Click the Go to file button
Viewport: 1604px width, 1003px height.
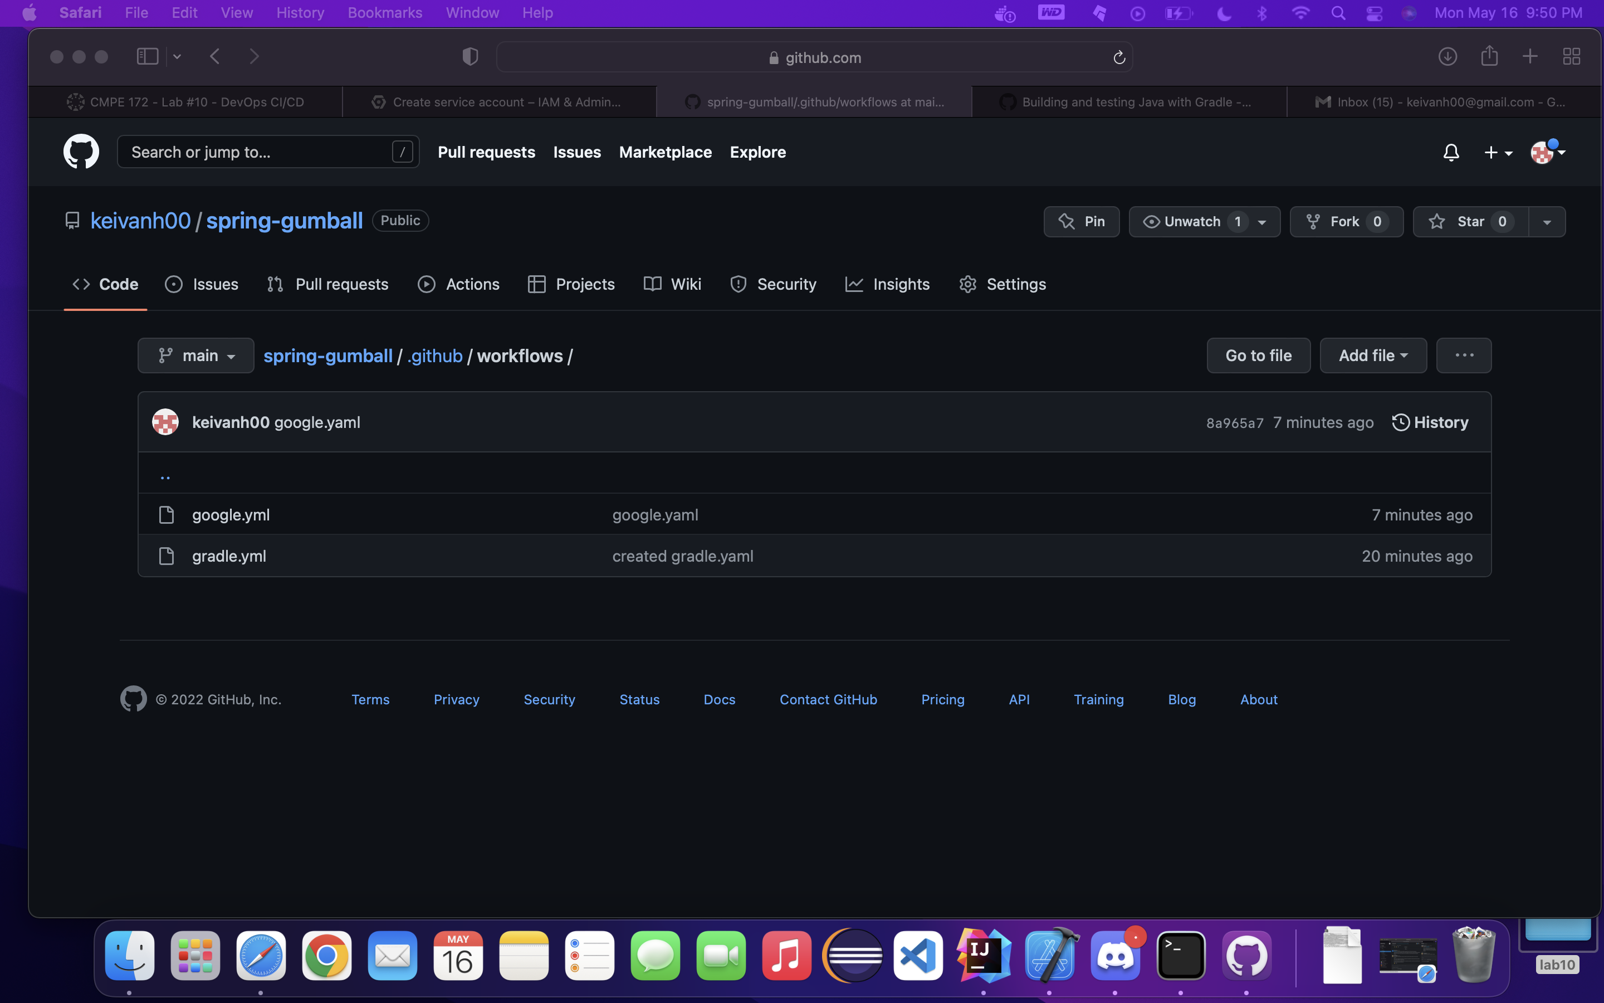[1258, 356]
